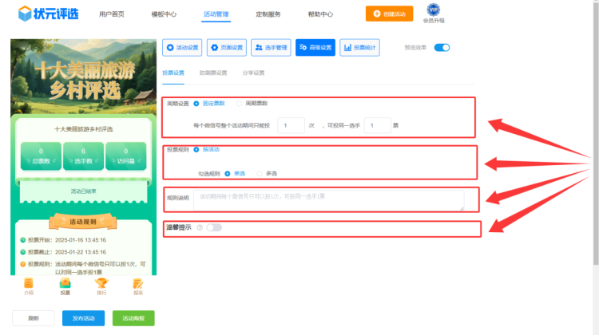
Task: Enable the 温馨提示 toggle
Action: 213,227
